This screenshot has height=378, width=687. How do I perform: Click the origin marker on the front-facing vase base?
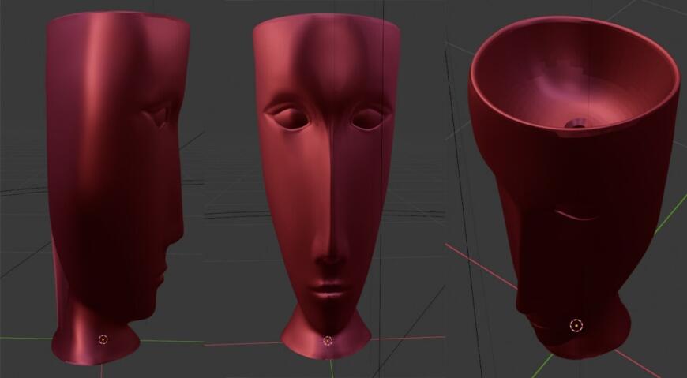(328, 341)
